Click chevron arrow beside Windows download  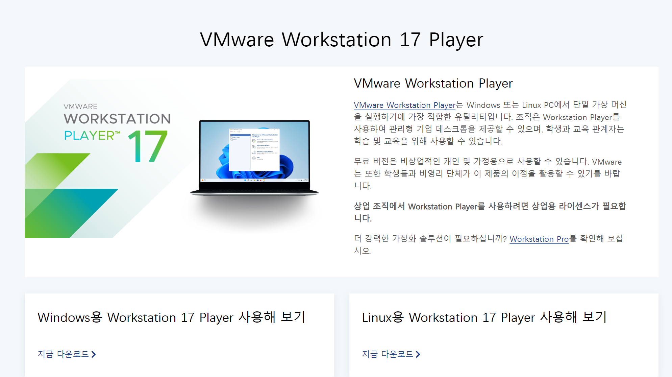click(94, 354)
